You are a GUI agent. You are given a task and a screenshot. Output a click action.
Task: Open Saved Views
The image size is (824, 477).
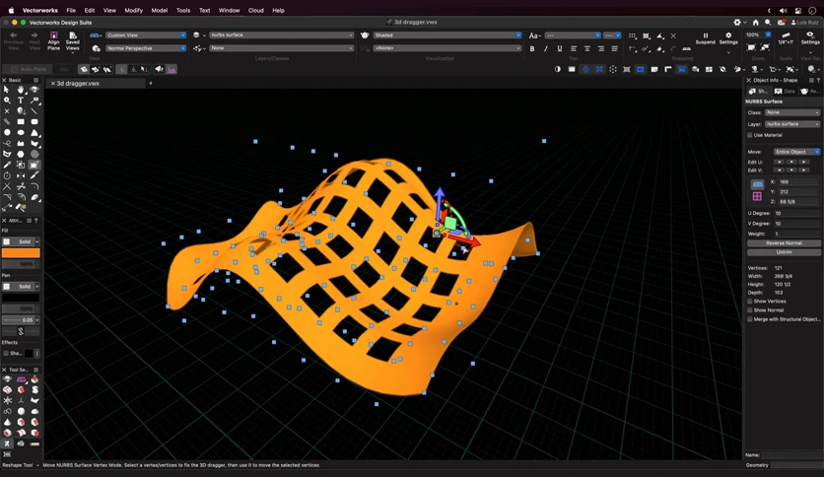tap(73, 41)
